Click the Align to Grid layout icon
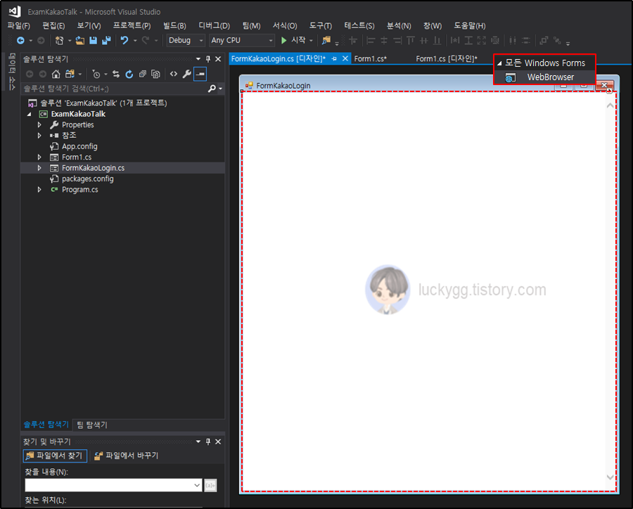Screen dimensions: 633x509 [353, 40]
